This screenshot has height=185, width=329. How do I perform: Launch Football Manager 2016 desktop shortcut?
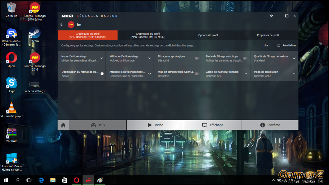point(35,62)
